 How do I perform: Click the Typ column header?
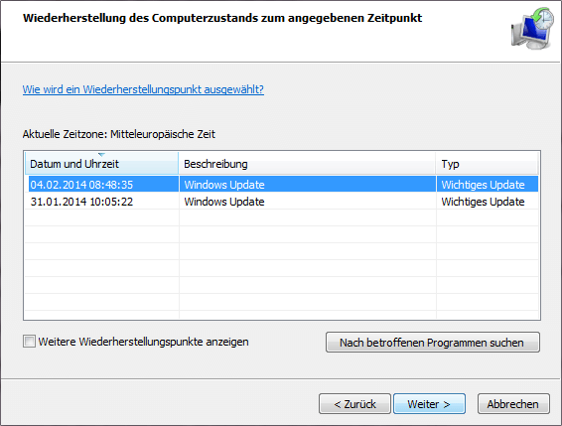(488, 164)
